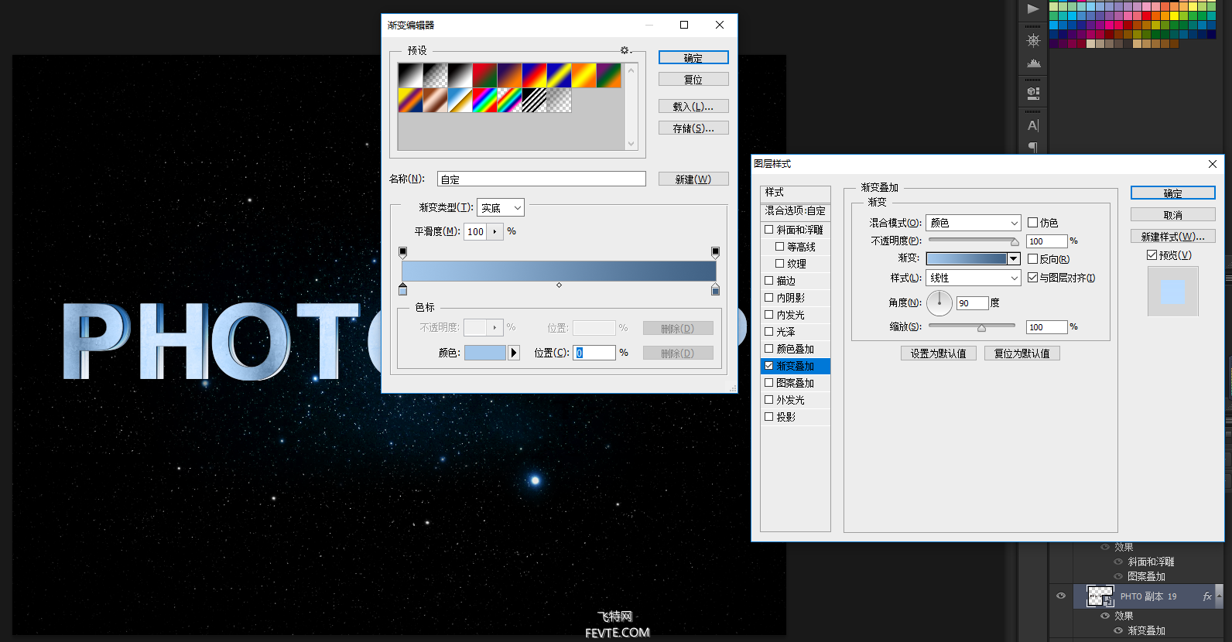Select the full spectrum rainbow gradient preset
This screenshot has width=1232, height=642.
tap(484, 101)
